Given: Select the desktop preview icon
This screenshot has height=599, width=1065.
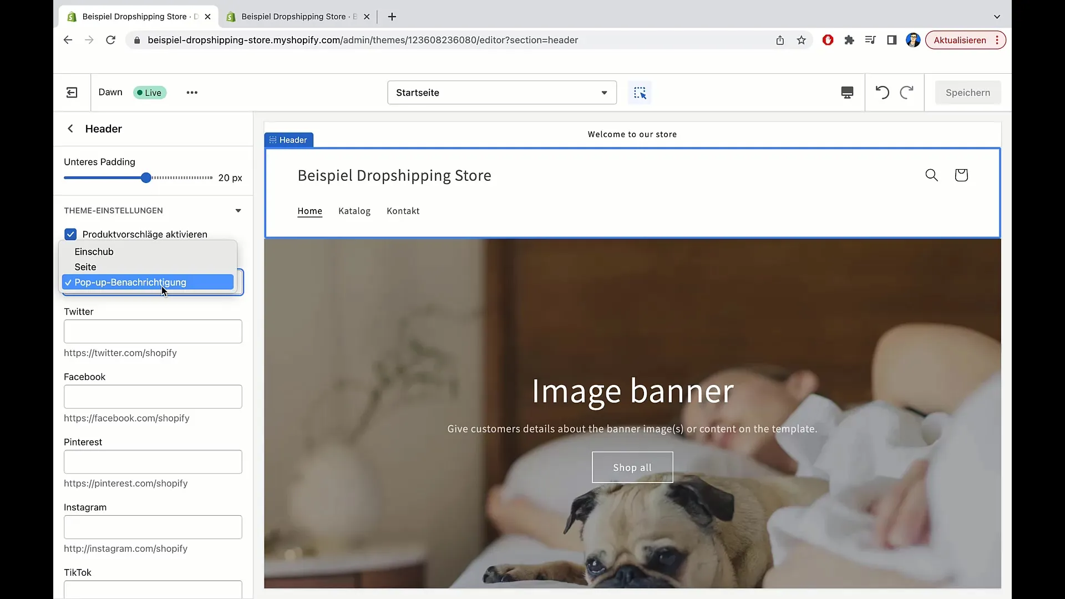Looking at the screenshot, I should (x=846, y=92).
